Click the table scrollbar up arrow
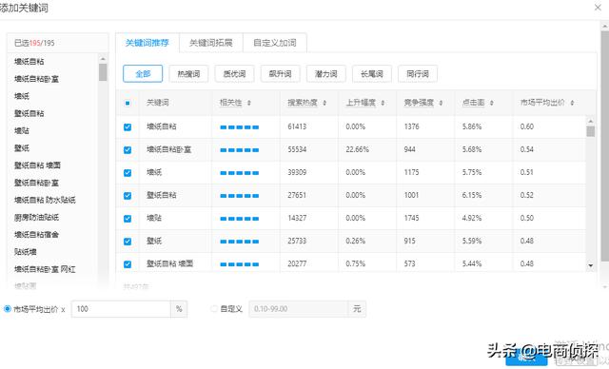The height and width of the screenshot is (369, 609). 590,121
